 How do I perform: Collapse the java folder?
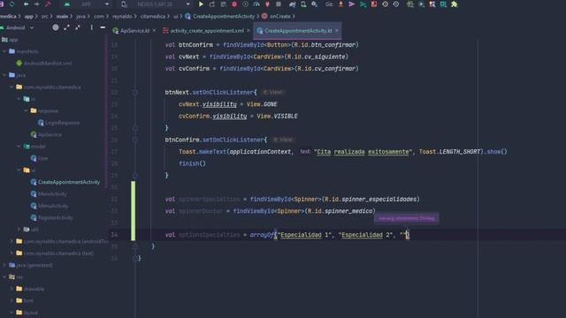[4, 75]
